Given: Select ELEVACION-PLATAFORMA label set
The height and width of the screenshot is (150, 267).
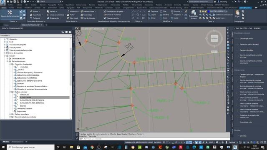Looking at the screenshot, I should pos(27,78).
